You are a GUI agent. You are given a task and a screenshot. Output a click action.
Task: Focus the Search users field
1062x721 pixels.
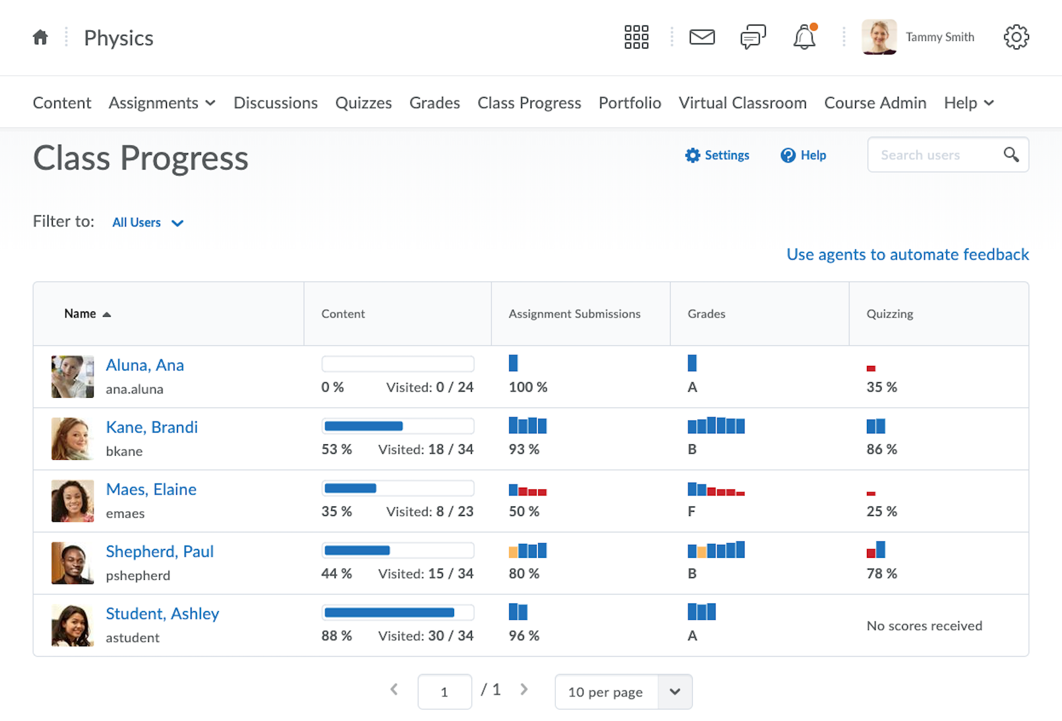click(948, 155)
